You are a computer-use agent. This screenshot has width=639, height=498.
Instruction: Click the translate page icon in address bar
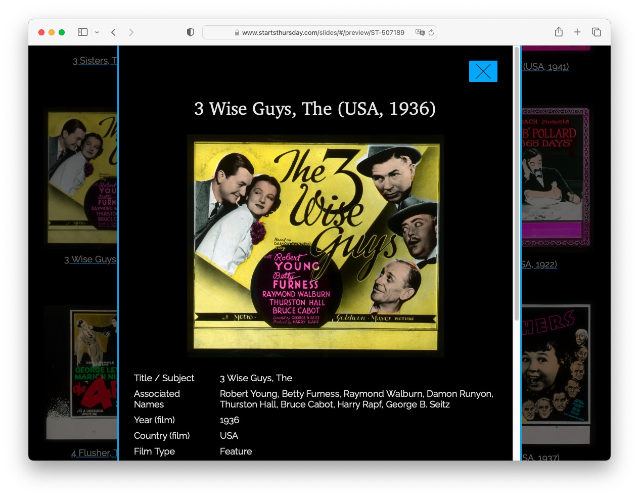(x=420, y=32)
